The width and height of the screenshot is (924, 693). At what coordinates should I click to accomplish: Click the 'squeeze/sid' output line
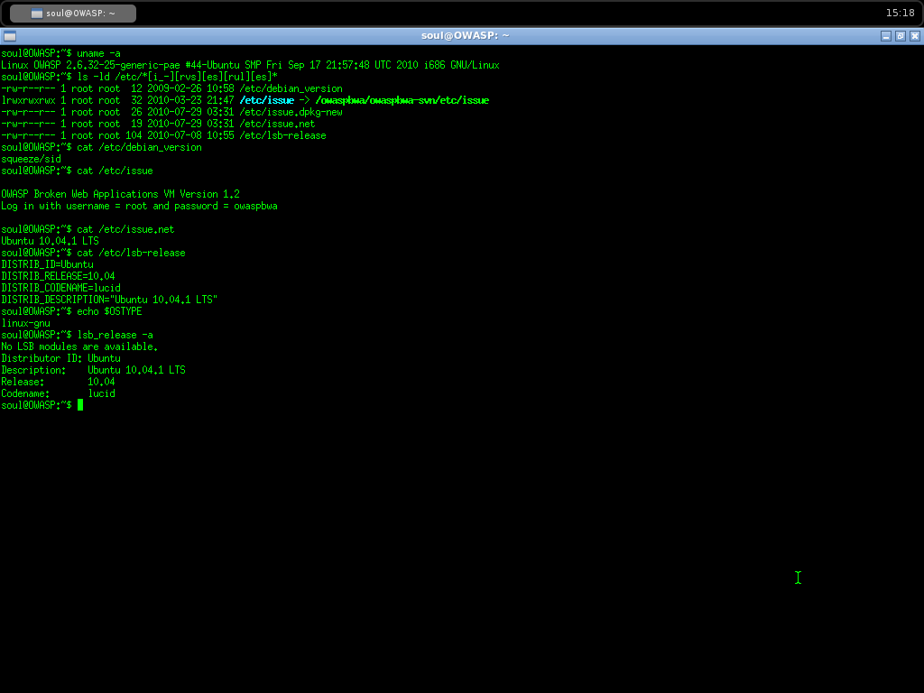click(x=32, y=159)
